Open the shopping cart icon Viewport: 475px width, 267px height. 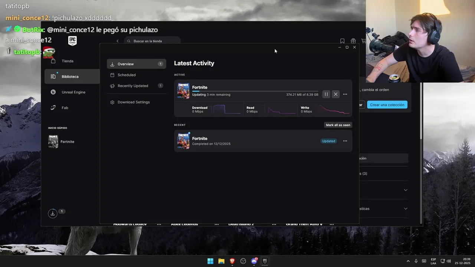pos(364,41)
